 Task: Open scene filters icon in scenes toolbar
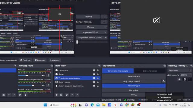point(4,95)
